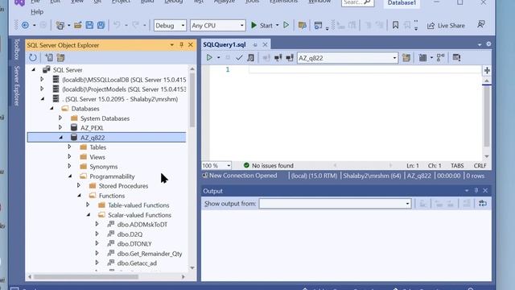Screen dimensions: 515x290
Task: Click the search magnifier icon in title bar
Action: (367, 2)
